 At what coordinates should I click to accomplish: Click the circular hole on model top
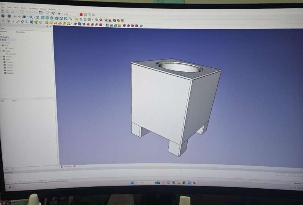coord(180,67)
